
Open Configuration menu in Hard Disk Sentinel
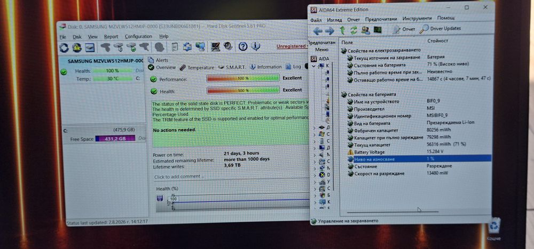(138, 36)
